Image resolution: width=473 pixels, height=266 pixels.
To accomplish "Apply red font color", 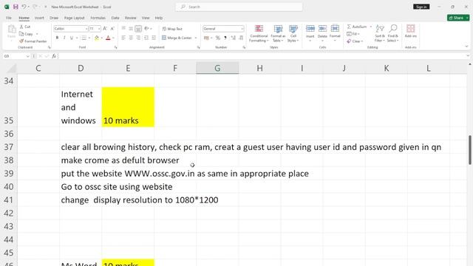I will 108,38.
